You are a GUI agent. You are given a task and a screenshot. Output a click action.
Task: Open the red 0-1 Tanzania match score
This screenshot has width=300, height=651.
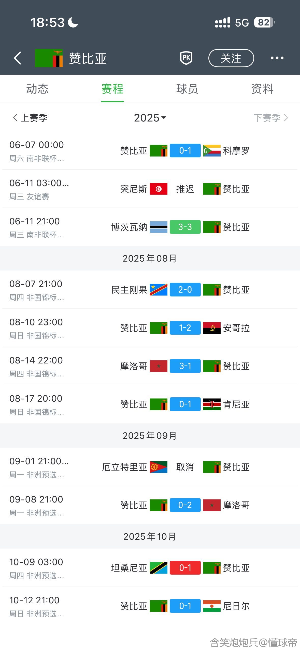coord(185,568)
